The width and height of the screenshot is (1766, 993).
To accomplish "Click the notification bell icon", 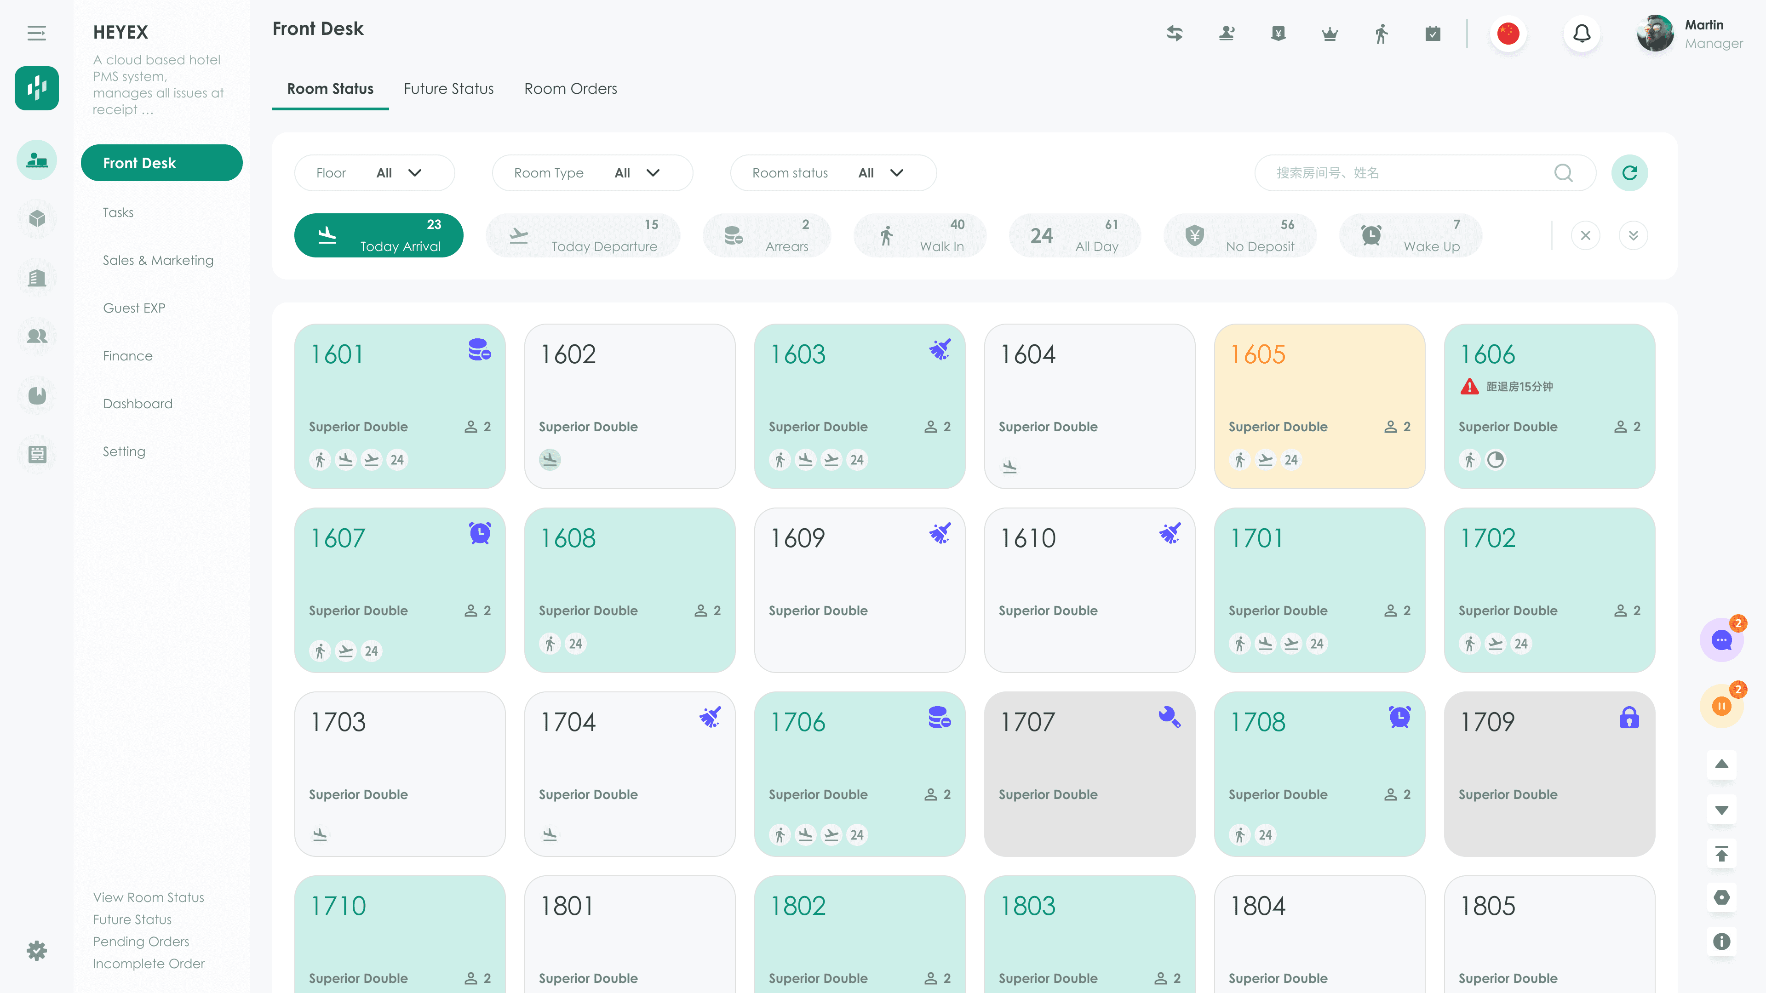I will click(1581, 34).
